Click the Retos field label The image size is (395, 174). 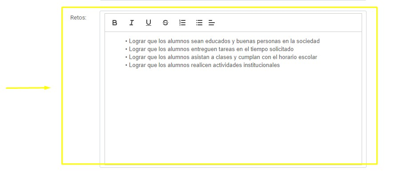tap(78, 18)
